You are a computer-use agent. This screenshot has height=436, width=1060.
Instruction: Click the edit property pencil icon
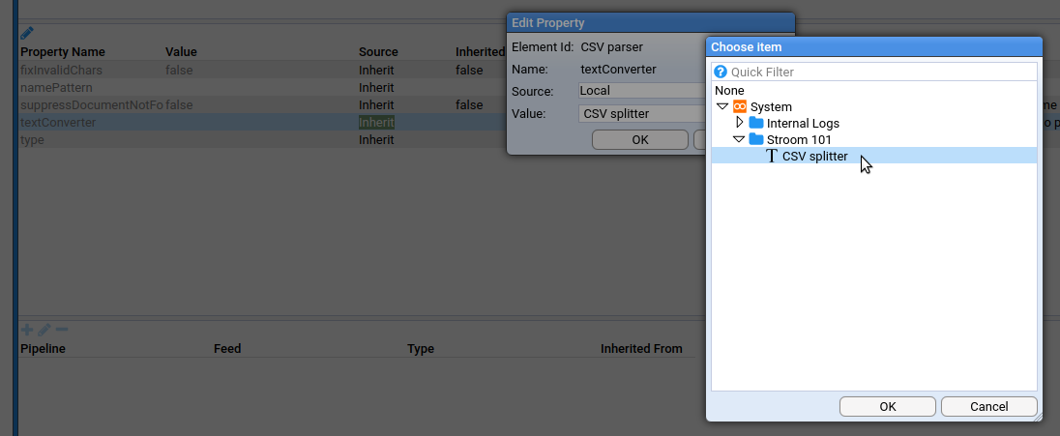[27, 33]
